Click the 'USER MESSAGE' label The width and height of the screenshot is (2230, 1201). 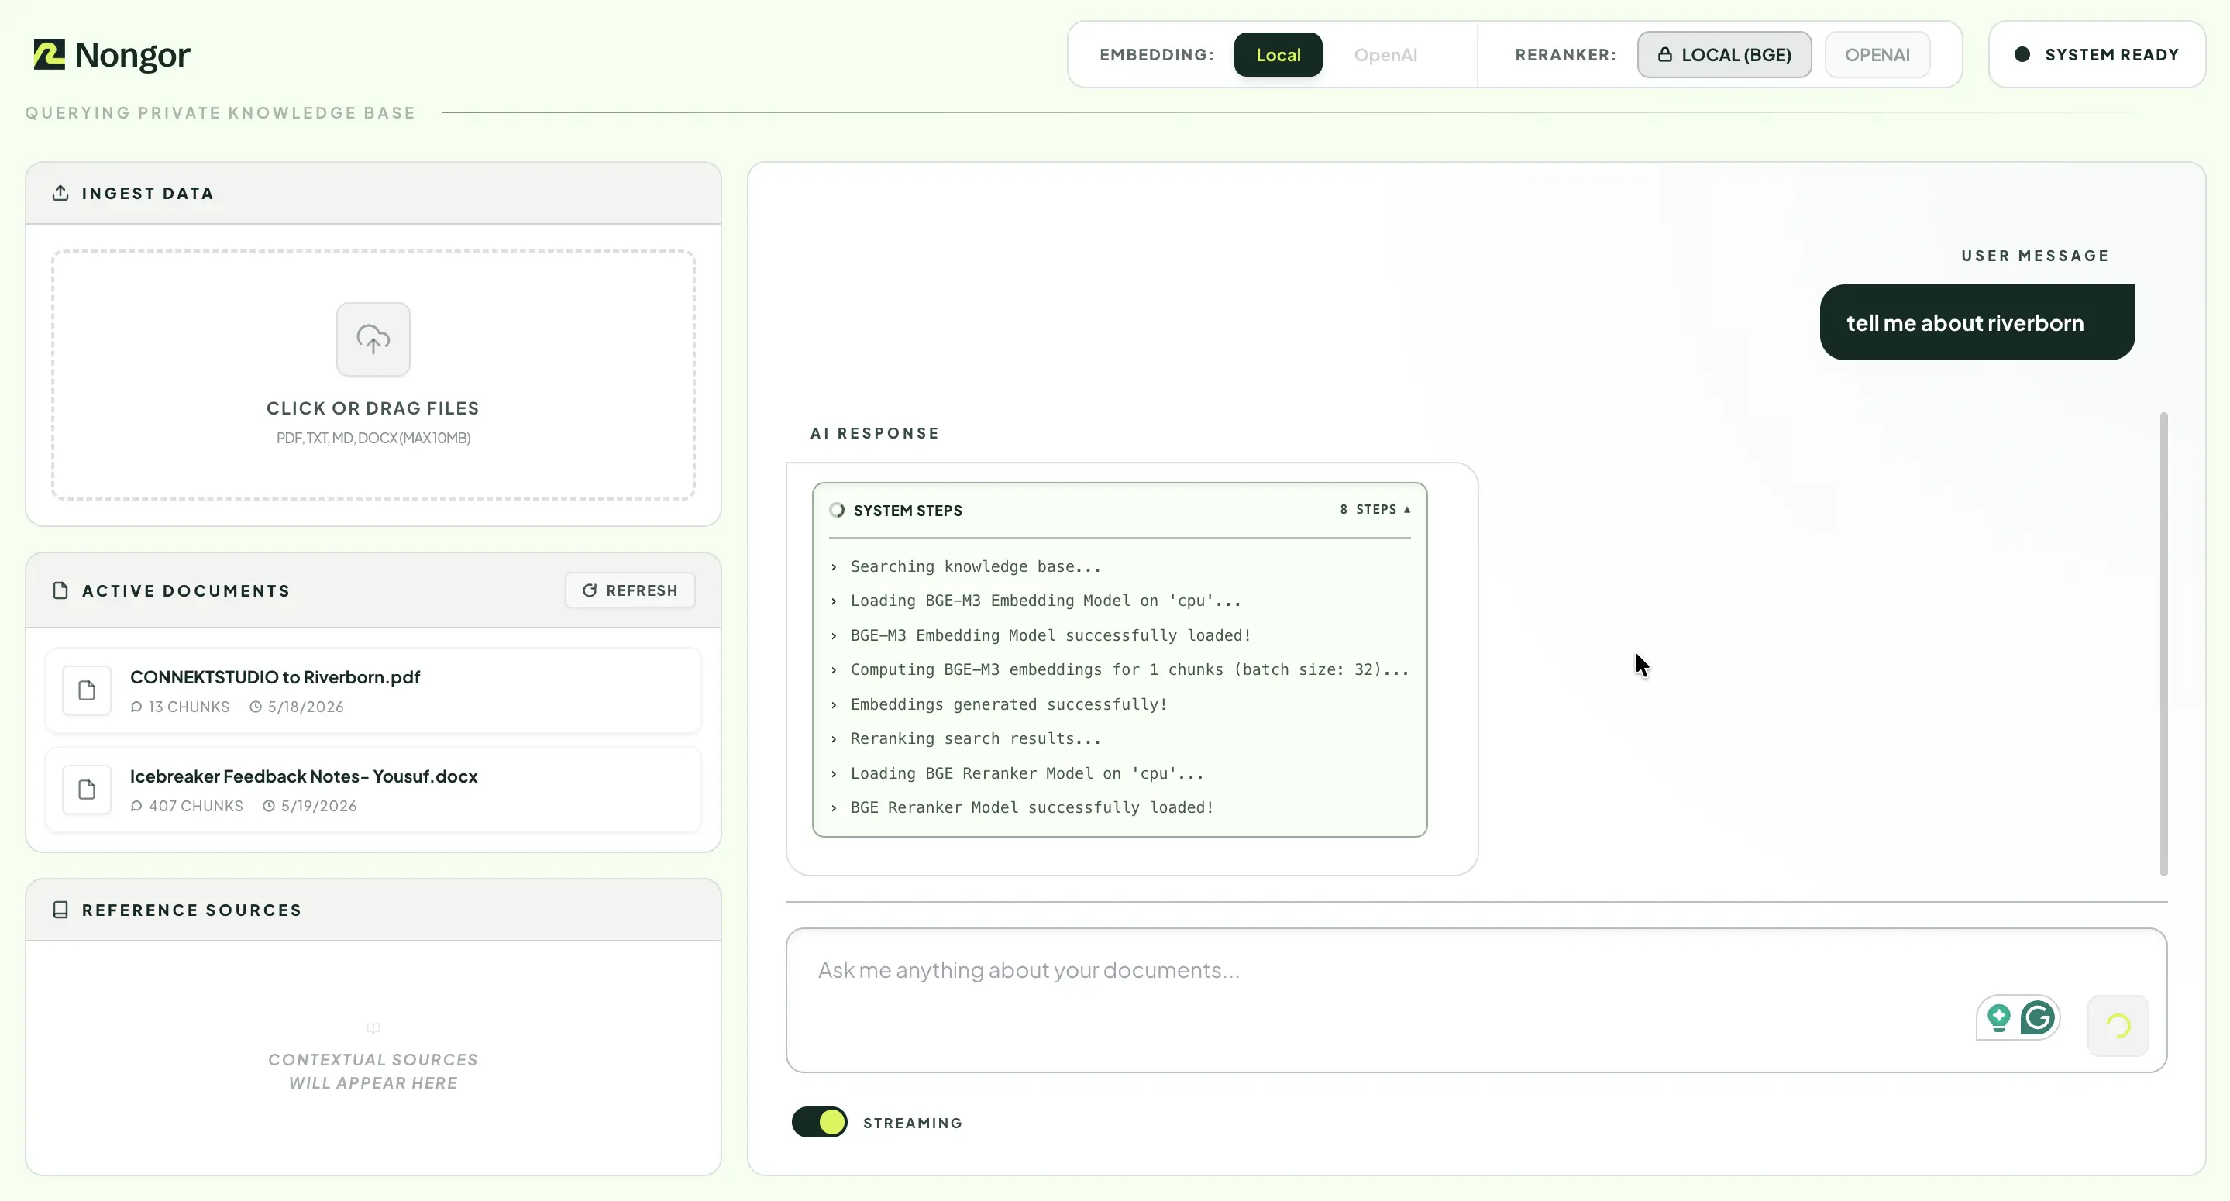2035,256
